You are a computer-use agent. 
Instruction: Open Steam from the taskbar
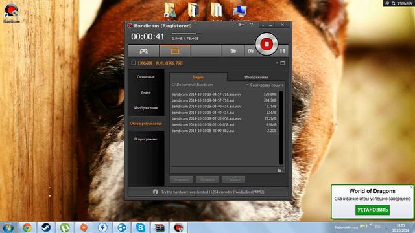point(46,227)
